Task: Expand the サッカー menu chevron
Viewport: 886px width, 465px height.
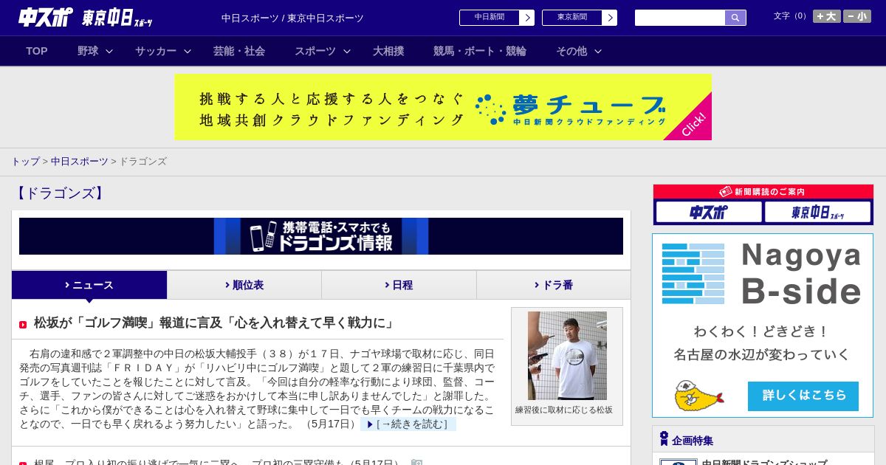Action: pos(188,52)
